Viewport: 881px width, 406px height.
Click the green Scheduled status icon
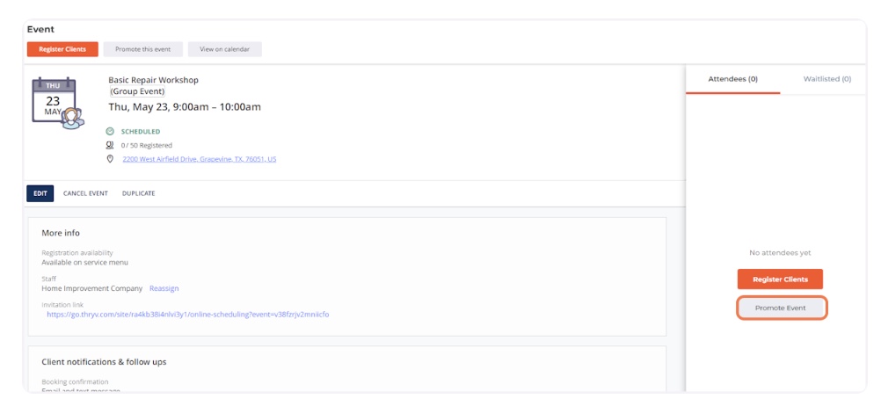click(110, 132)
